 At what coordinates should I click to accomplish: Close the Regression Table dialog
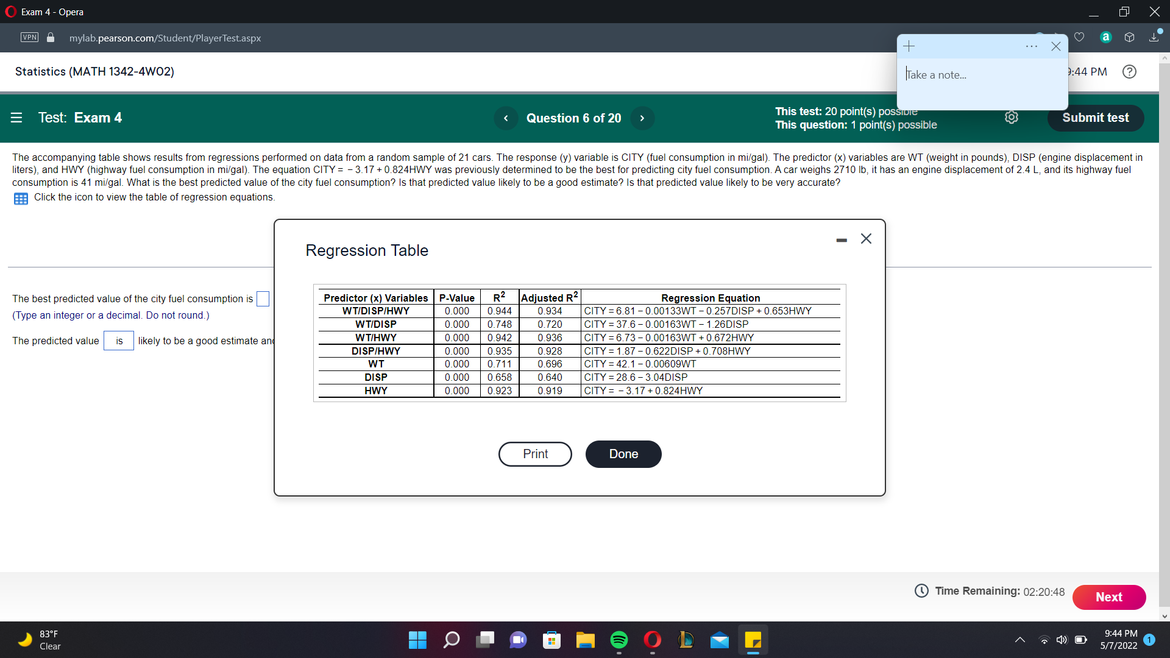click(866, 239)
